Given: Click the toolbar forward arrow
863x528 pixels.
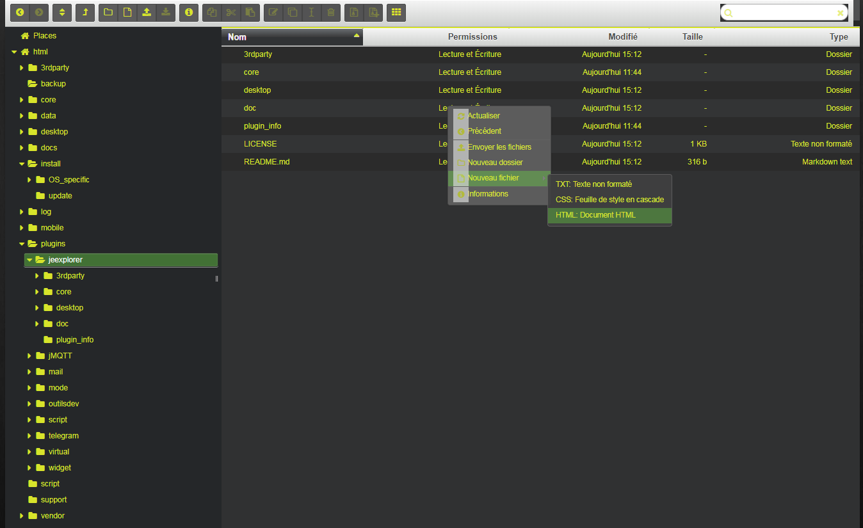Looking at the screenshot, I should click(39, 12).
